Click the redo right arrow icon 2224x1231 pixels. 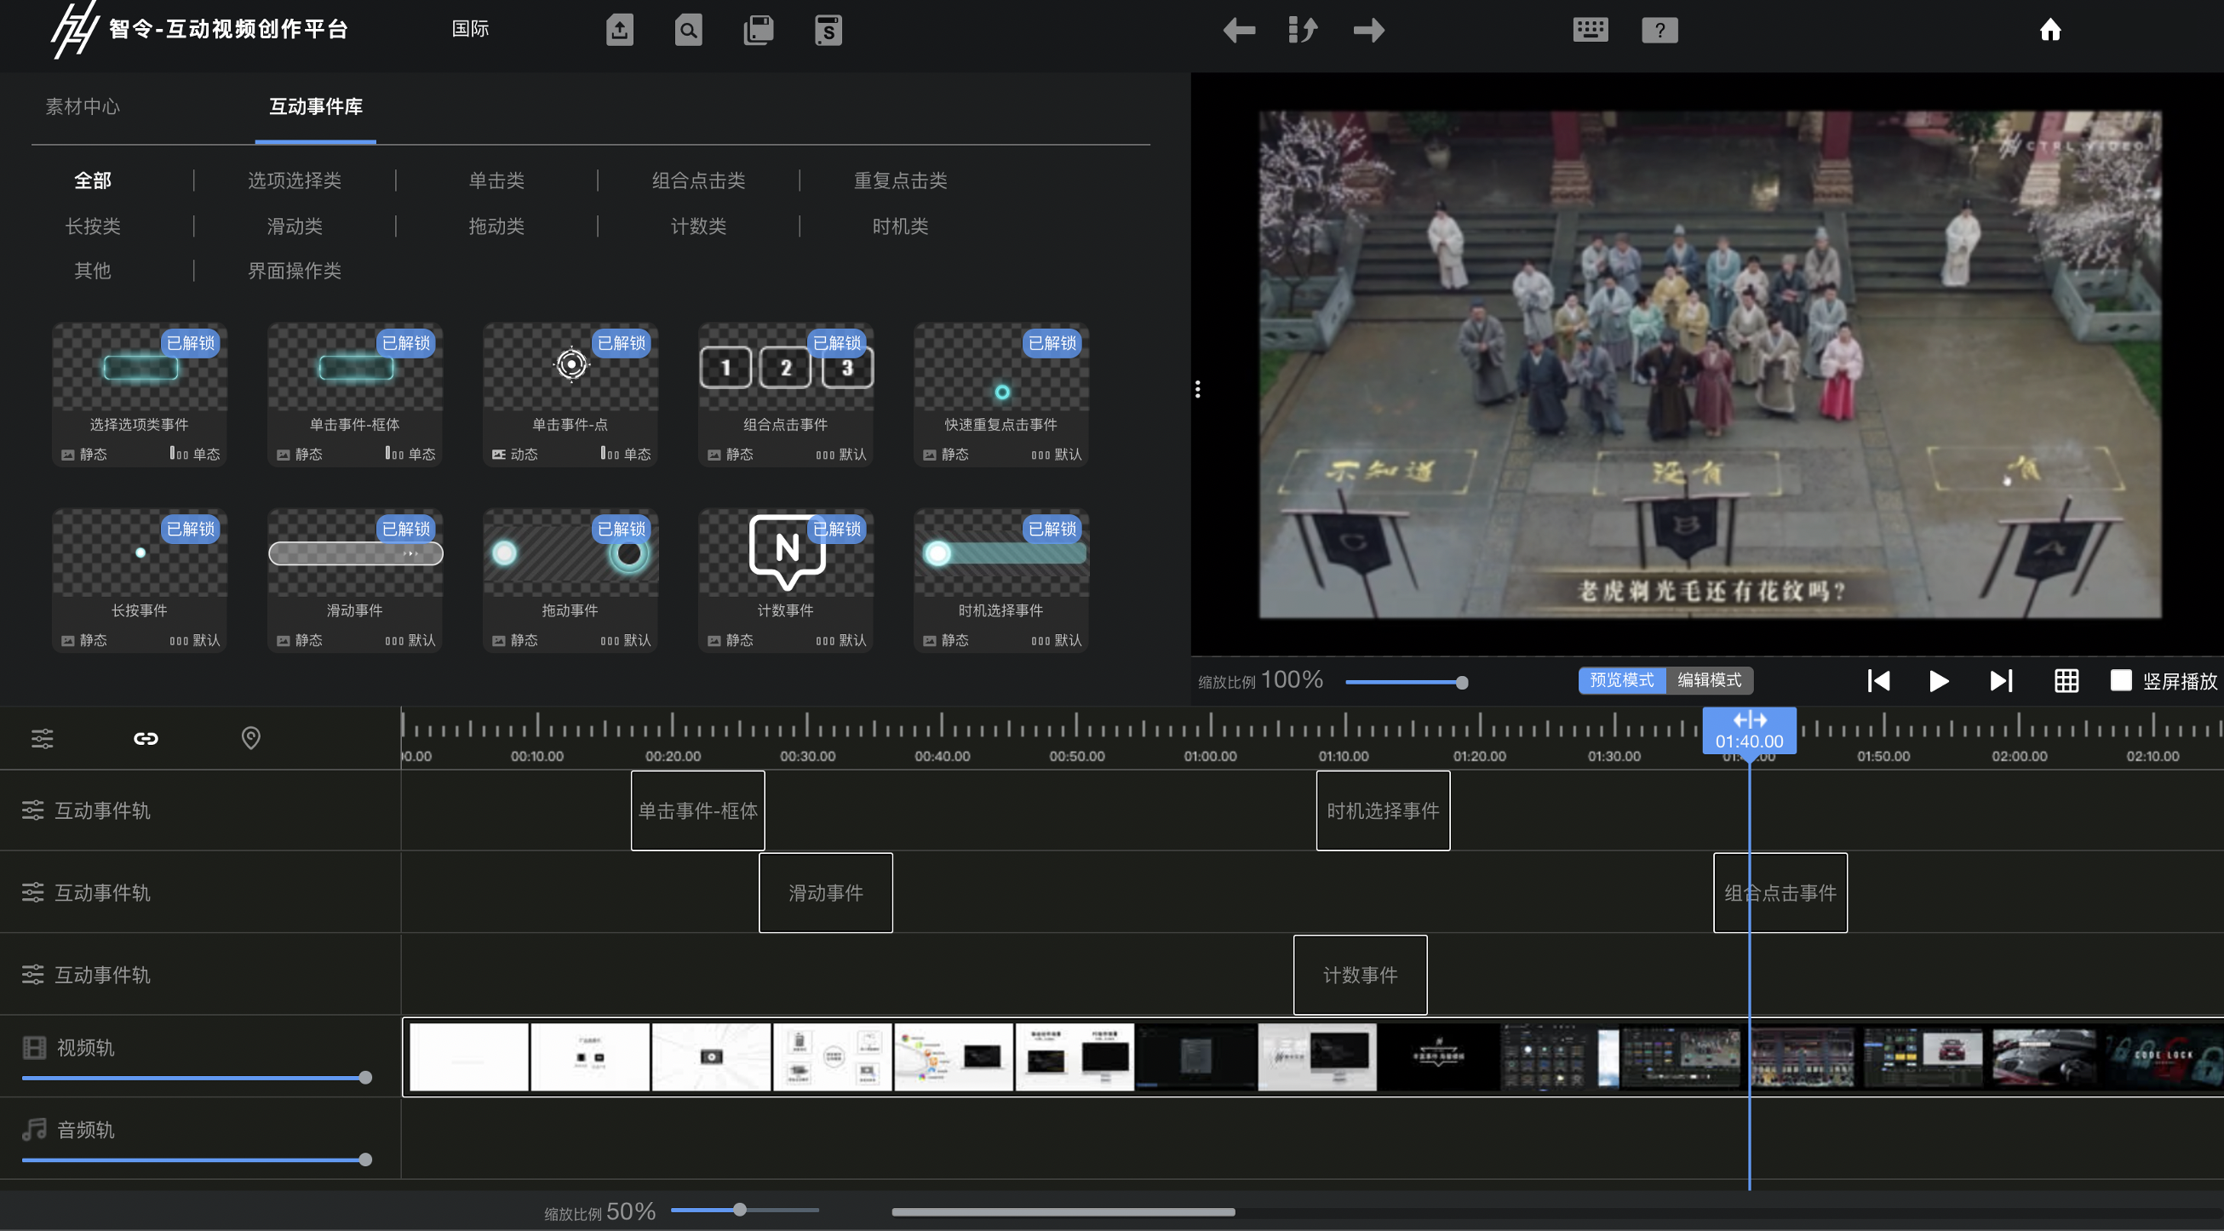click(1368, 30)
